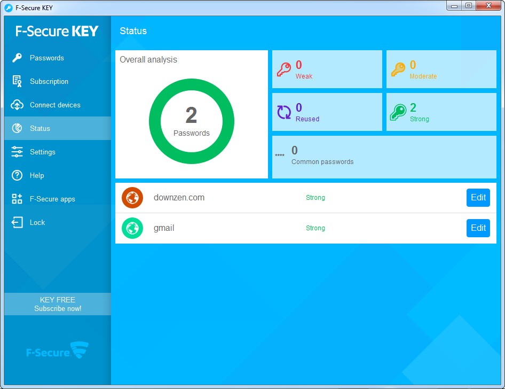
Task: Edit the downzen.com password entry
Action: tap(478, 198)
